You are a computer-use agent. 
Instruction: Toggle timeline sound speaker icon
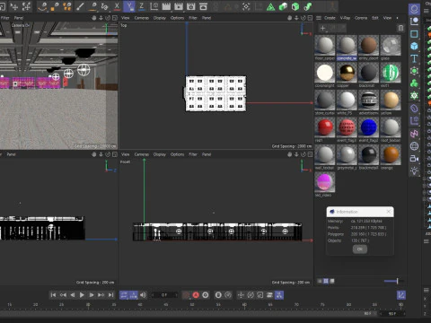tap(143, 295)
